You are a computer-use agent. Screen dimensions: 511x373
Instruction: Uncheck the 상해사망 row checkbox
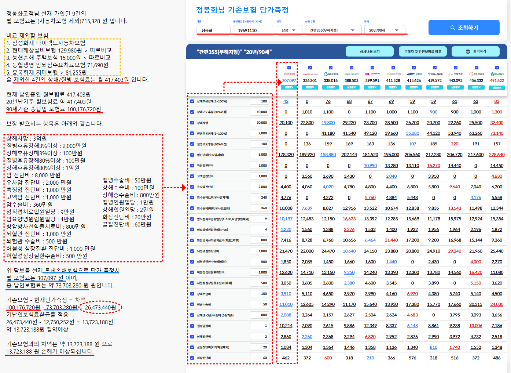pos(192,123)
